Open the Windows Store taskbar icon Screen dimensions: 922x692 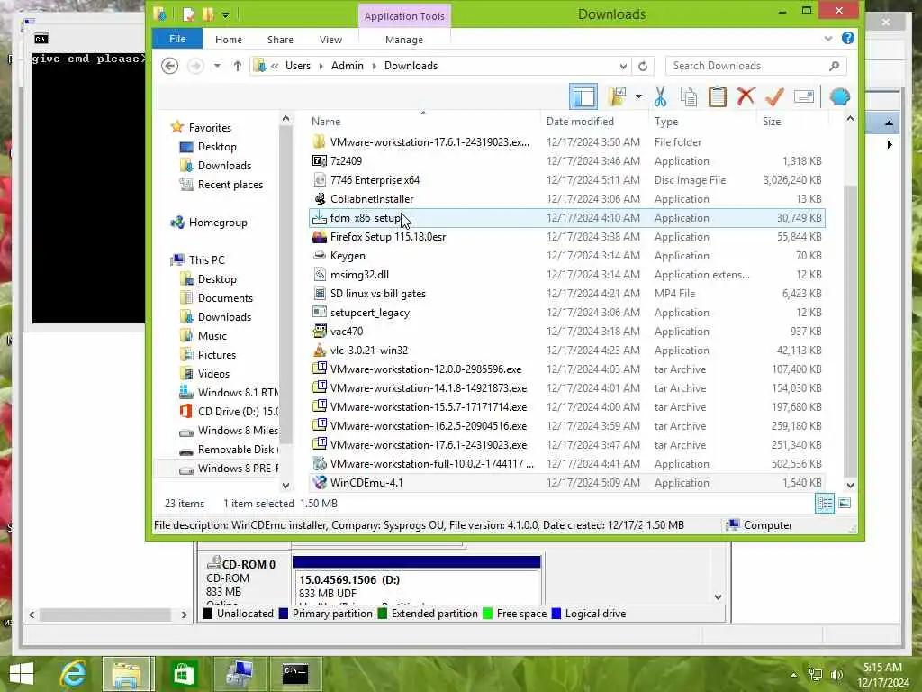click(x=183, y=674)
